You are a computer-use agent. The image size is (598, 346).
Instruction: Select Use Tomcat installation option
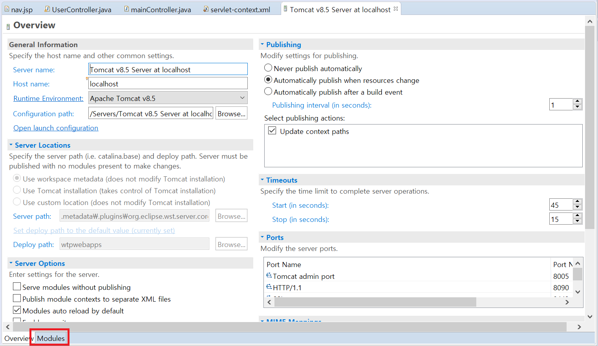click(x=17, y=190)
